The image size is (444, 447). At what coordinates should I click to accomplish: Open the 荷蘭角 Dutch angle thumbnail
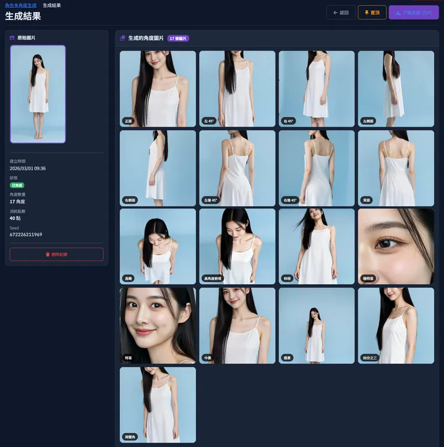(x=158, y=405)
